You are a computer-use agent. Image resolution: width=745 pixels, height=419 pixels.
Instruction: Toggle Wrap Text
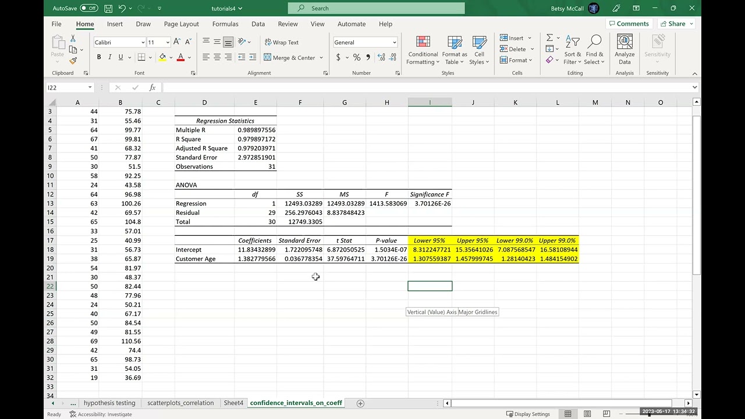coord(282,42)
